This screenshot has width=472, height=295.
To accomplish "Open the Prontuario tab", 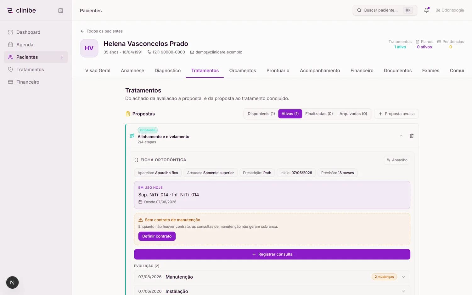I will click(x=278, y=70).
